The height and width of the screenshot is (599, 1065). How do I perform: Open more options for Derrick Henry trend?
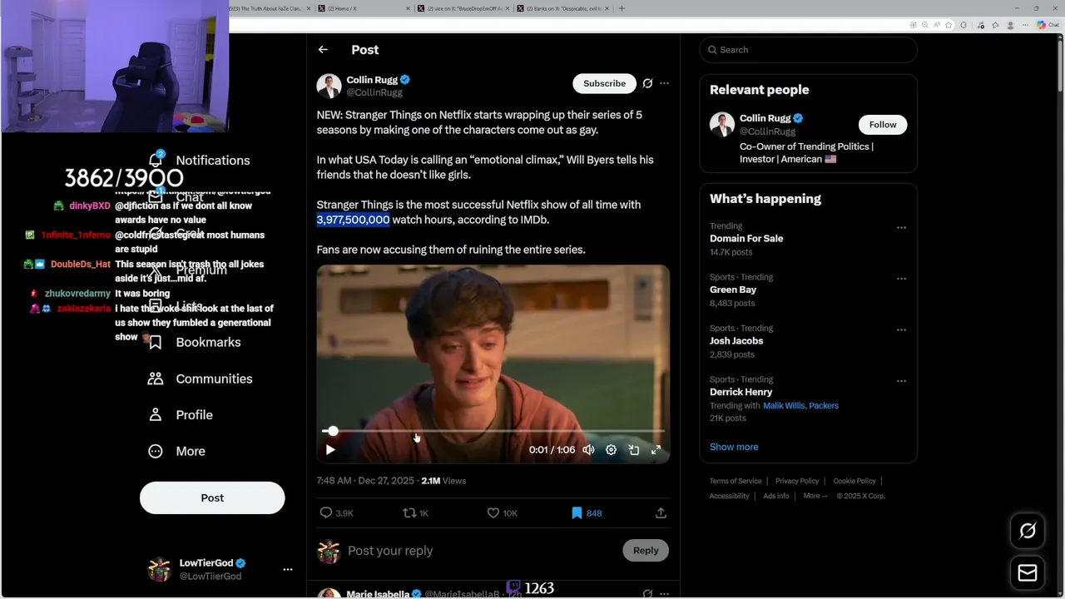click(x=901, y=381)
